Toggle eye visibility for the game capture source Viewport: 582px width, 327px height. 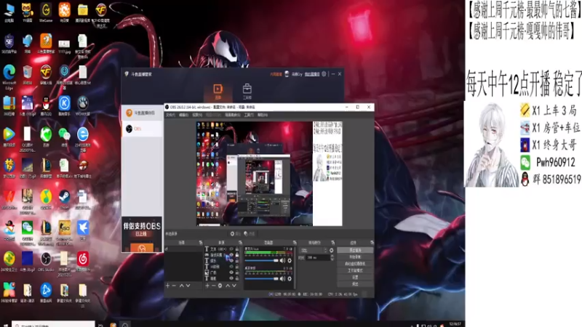click(231, 255)
